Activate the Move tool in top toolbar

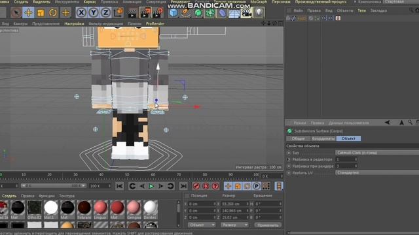click(28, 12)
